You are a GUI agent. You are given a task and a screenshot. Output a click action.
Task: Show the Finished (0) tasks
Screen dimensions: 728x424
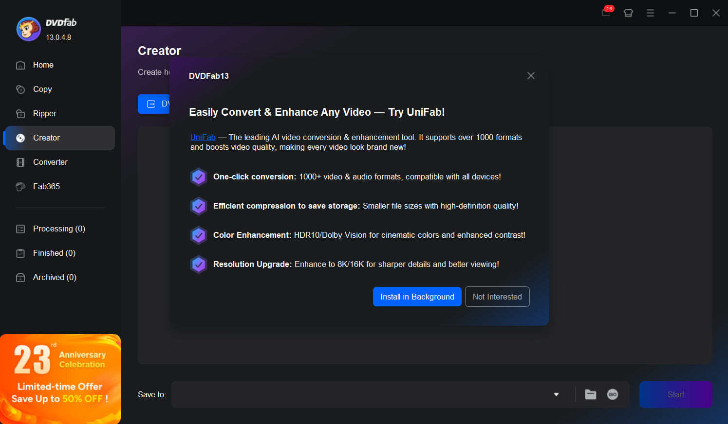54,253
